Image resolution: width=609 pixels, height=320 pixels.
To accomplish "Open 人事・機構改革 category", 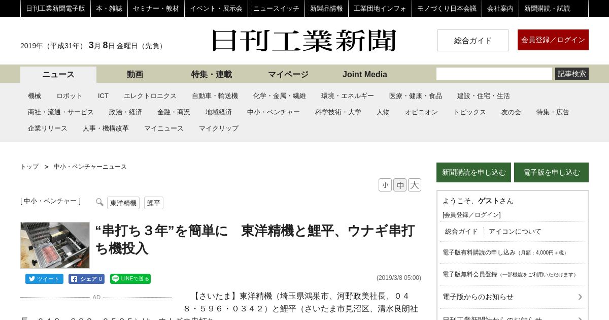I will click(106, 128).
